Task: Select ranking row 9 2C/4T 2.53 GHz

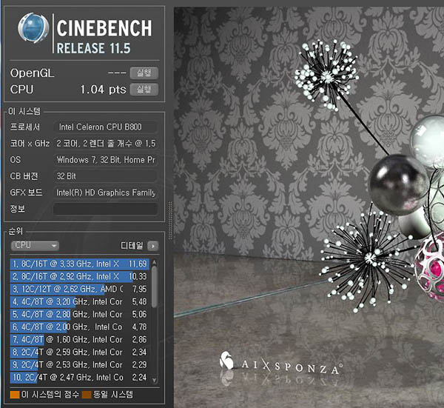Action: pyautogui.click(x=80, y=364)
